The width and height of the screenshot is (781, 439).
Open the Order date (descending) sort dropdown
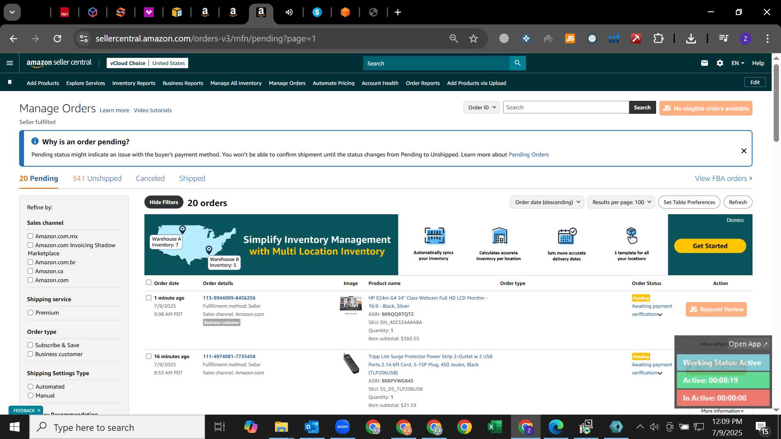pyautogui.click(x=547, y=202)
